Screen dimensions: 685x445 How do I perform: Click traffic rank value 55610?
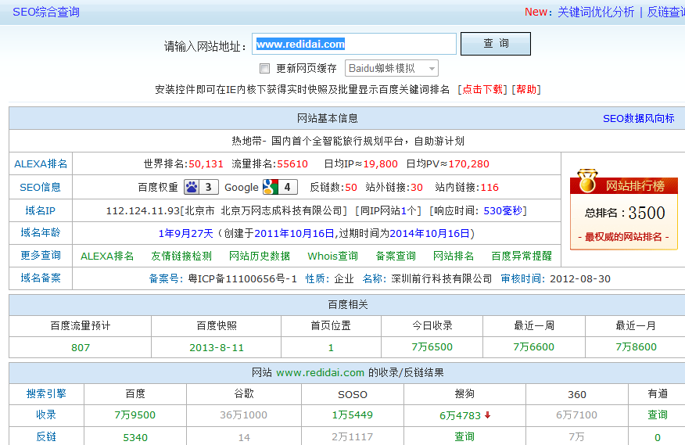pos(292,164)
